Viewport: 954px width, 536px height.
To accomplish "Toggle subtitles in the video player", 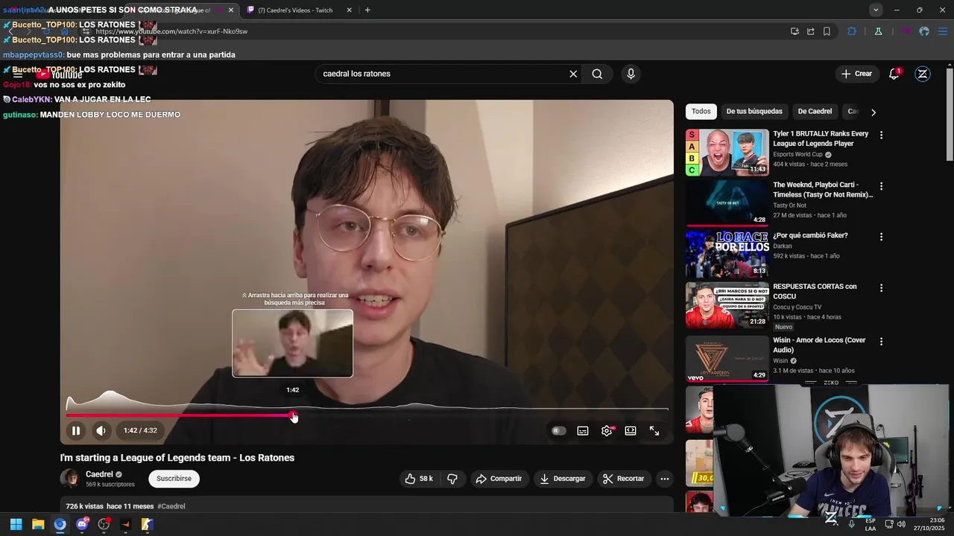I will point(583,430).
